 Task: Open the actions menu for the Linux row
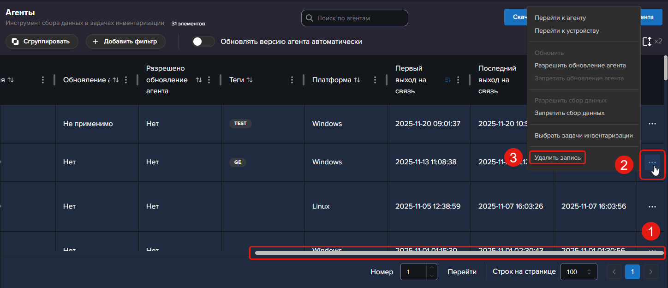[x=652, y=206]
